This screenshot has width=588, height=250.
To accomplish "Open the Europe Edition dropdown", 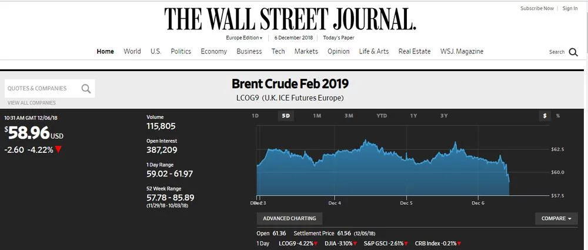I will [244, 38].
